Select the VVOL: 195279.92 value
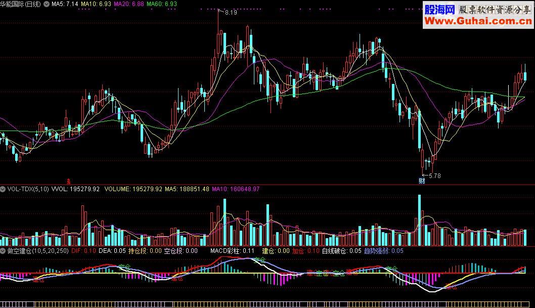The width and height of the screenshot is (535, 308). [x=75, y=189]
